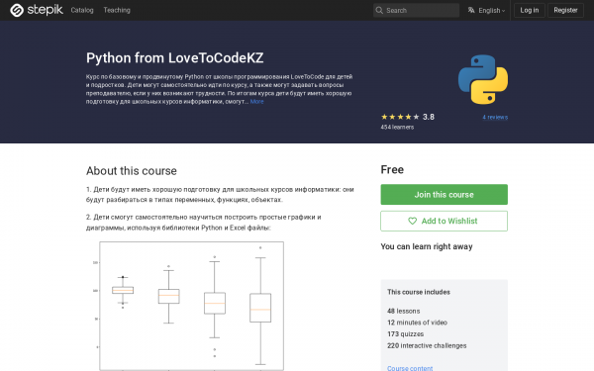
Task: Click Join this course button
Action: click(444, 195)
